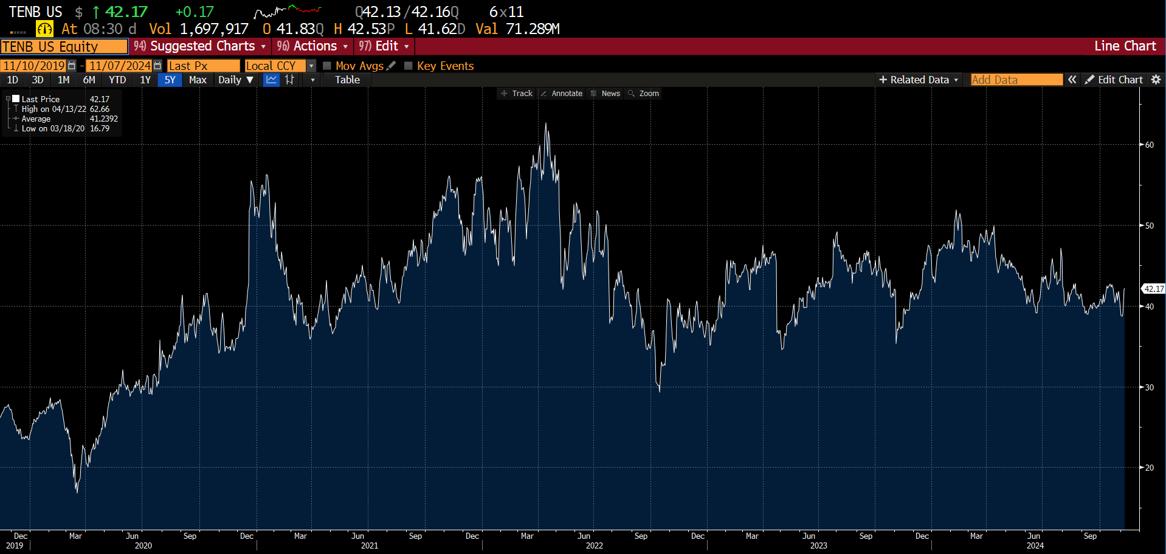The height and width of the screenshot is (554, 1166).
Task: Open the start date calendar picker
Action: pos(72,66)
